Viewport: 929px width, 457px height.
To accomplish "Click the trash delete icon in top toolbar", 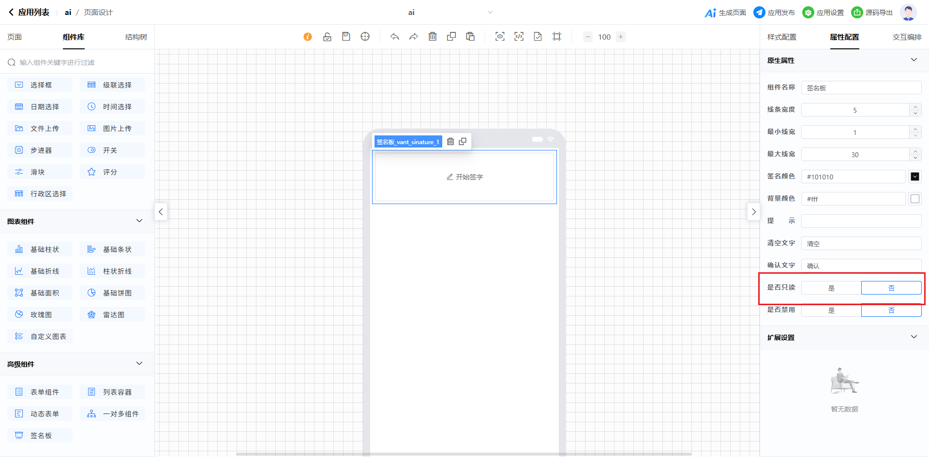I will pos(433,37).
